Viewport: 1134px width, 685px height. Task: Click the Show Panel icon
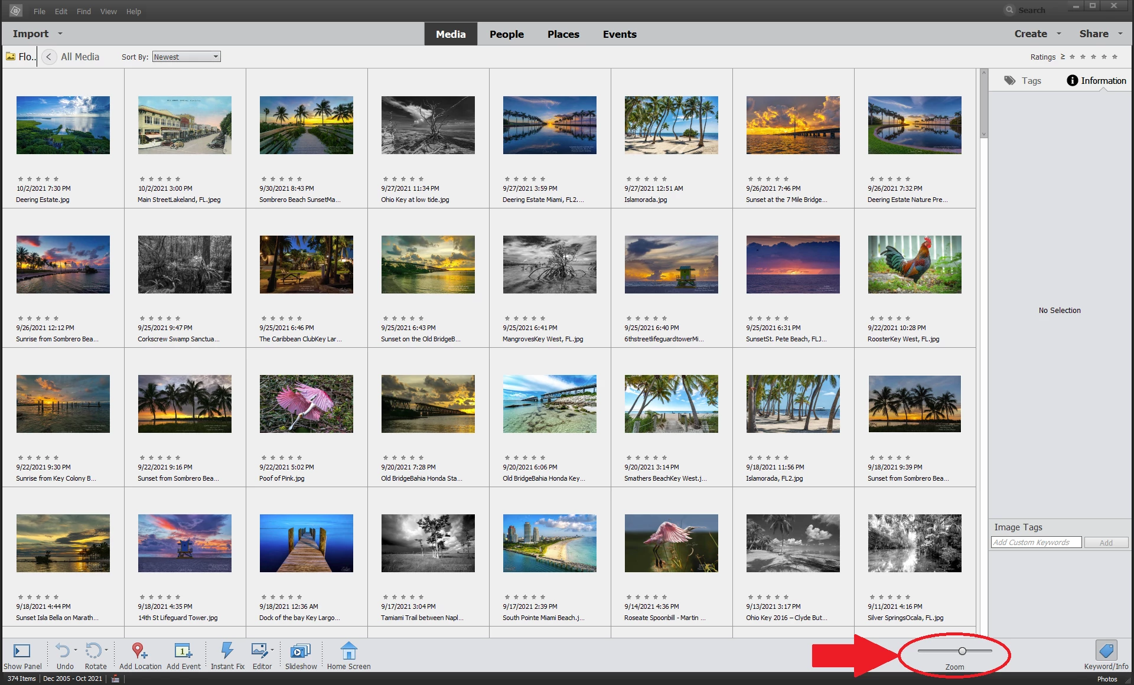click(x=22, y=651)
